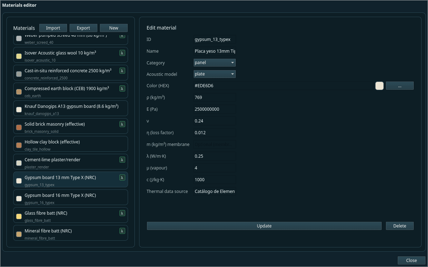This screenshot has height=267, width=428.
Task: Click the color preview swatch beside HEX field
Action: tap(379, 86)
